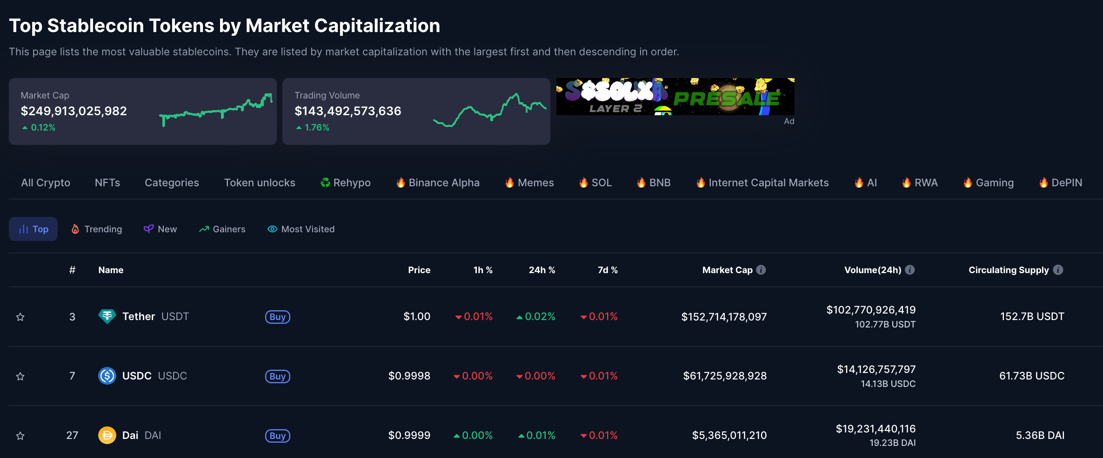Select the Top bar-chart filter icon

[23, 229]
